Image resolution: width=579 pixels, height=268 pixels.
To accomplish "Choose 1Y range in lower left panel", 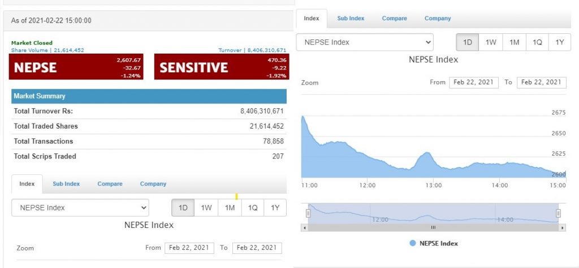I will point(275,208).
